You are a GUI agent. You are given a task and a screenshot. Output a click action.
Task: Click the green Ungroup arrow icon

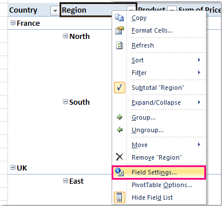(120, 130)
